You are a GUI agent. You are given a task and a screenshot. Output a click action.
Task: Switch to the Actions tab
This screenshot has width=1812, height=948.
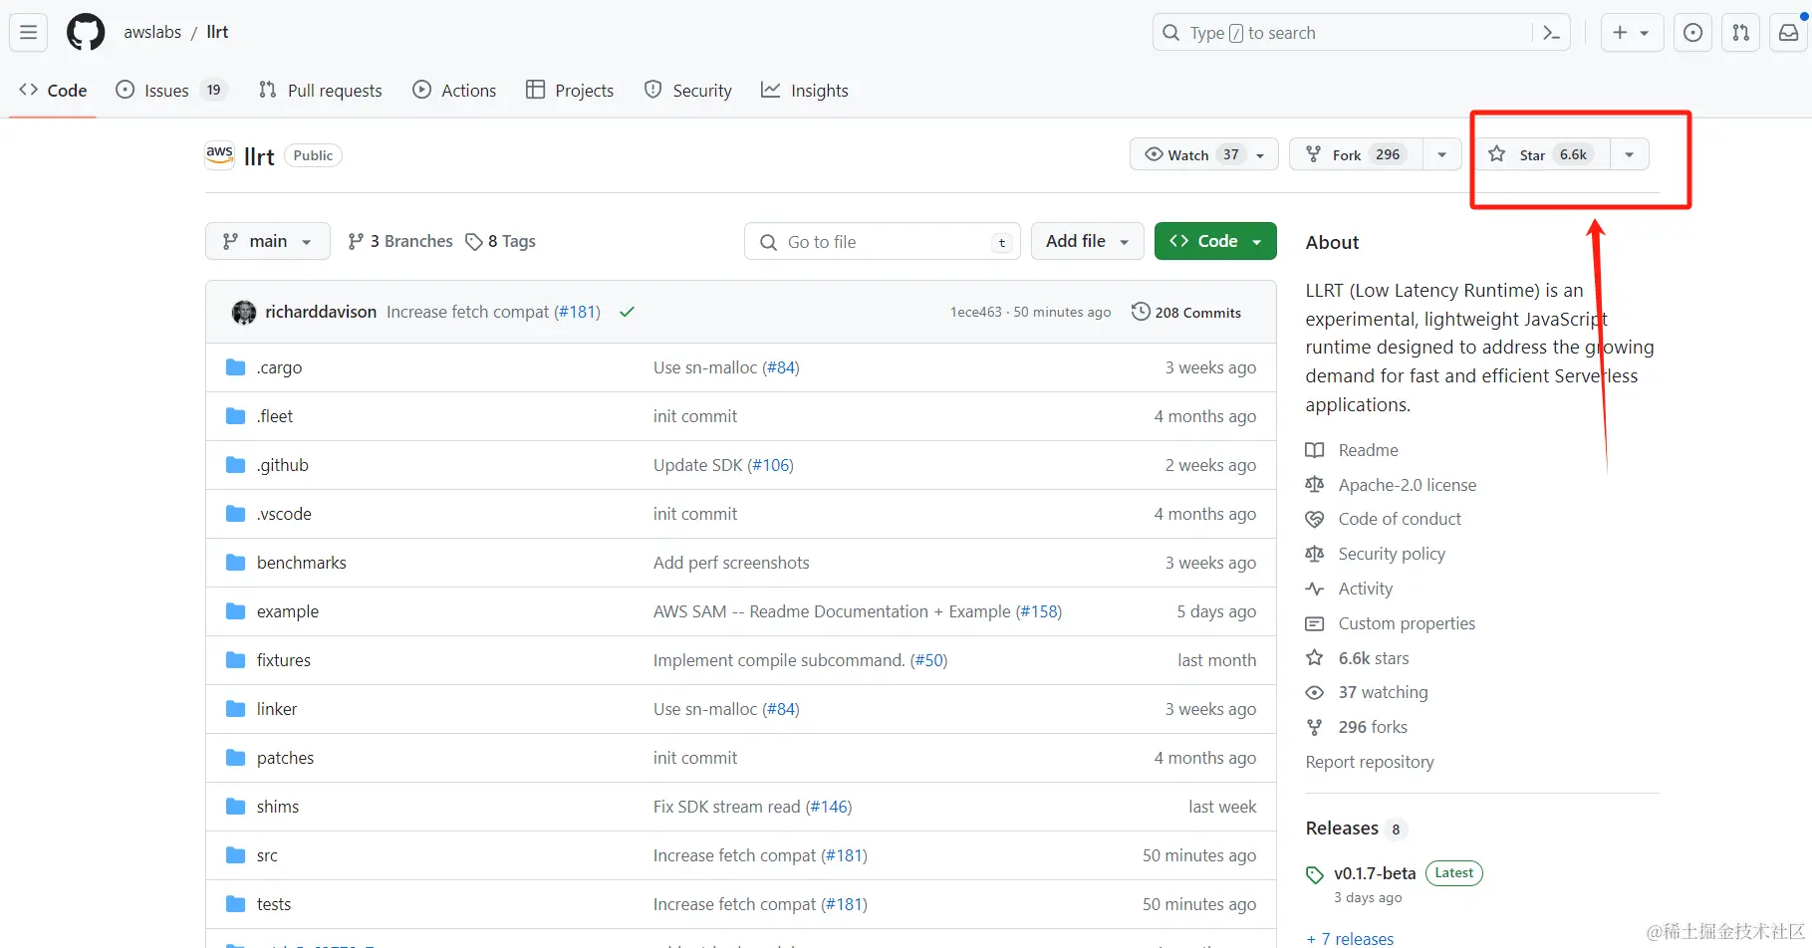coord(454,91)
